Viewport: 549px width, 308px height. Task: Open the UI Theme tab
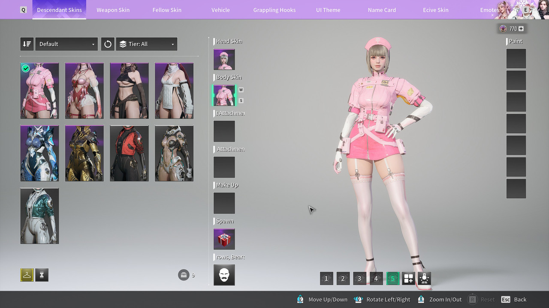[328, 10]
